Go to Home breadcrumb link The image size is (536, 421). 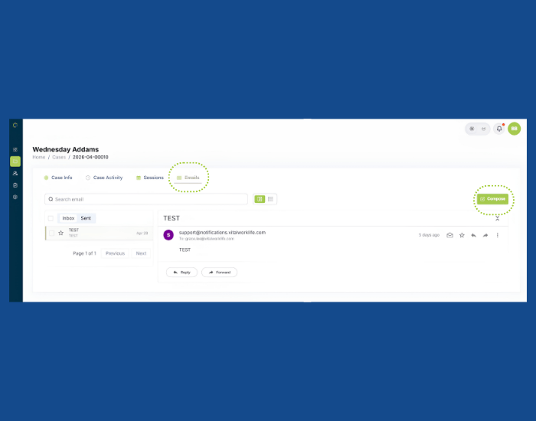click(38, 157)
